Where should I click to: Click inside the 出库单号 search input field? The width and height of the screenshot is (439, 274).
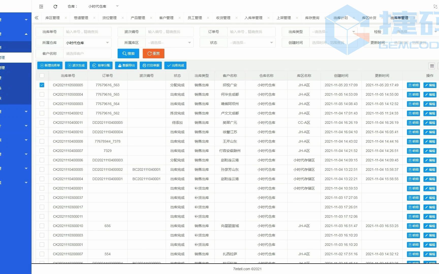coord(87,31)
